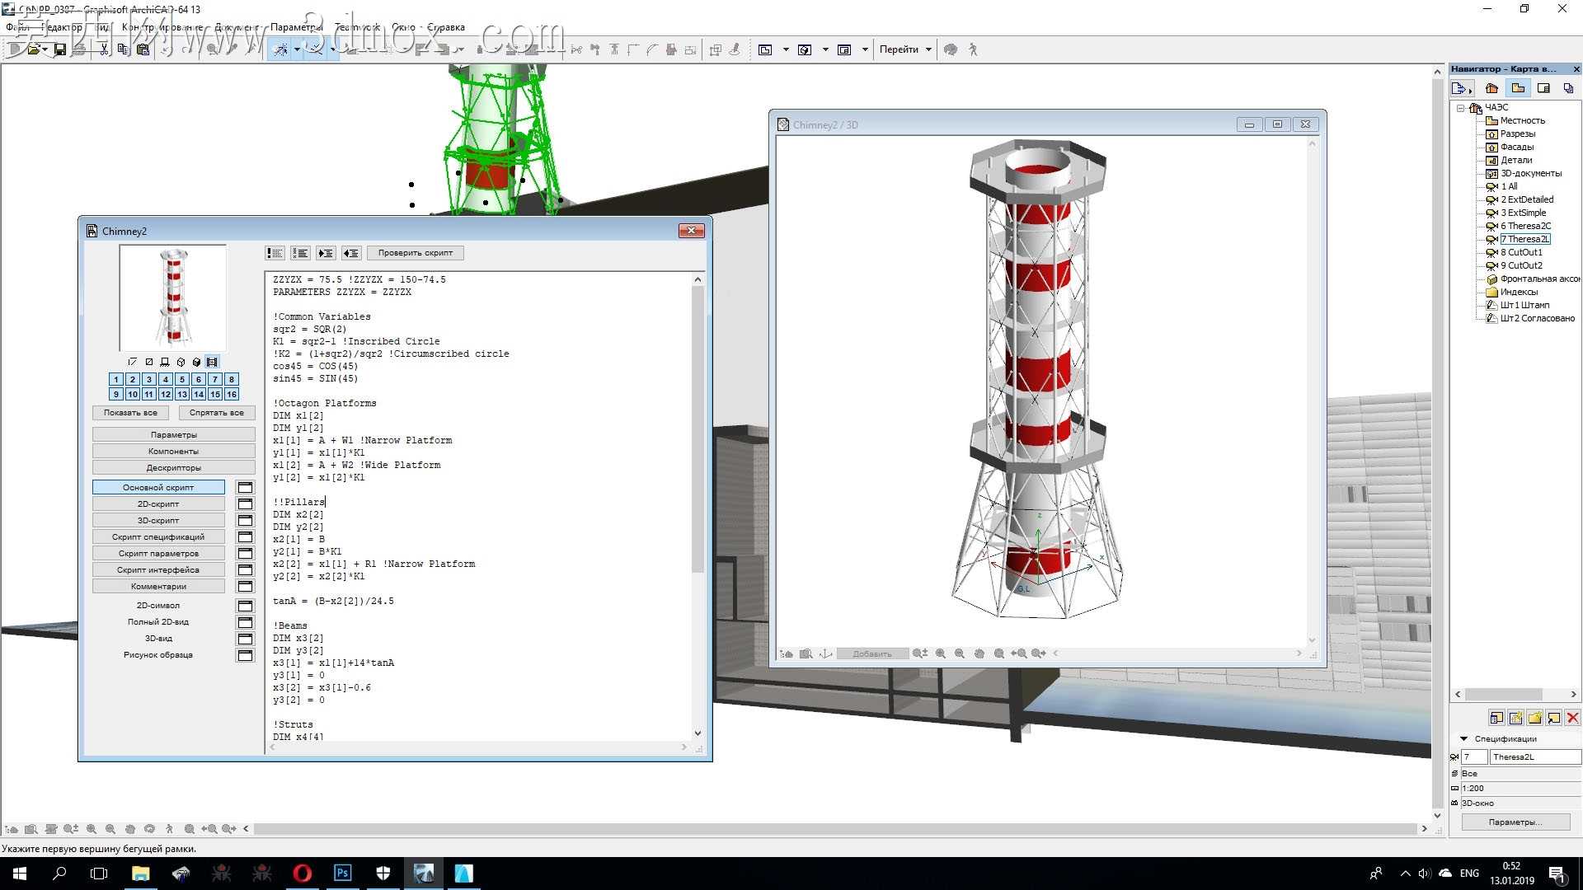Click Navigator's Project Chooser icon with arrow

coord(1462,88)
